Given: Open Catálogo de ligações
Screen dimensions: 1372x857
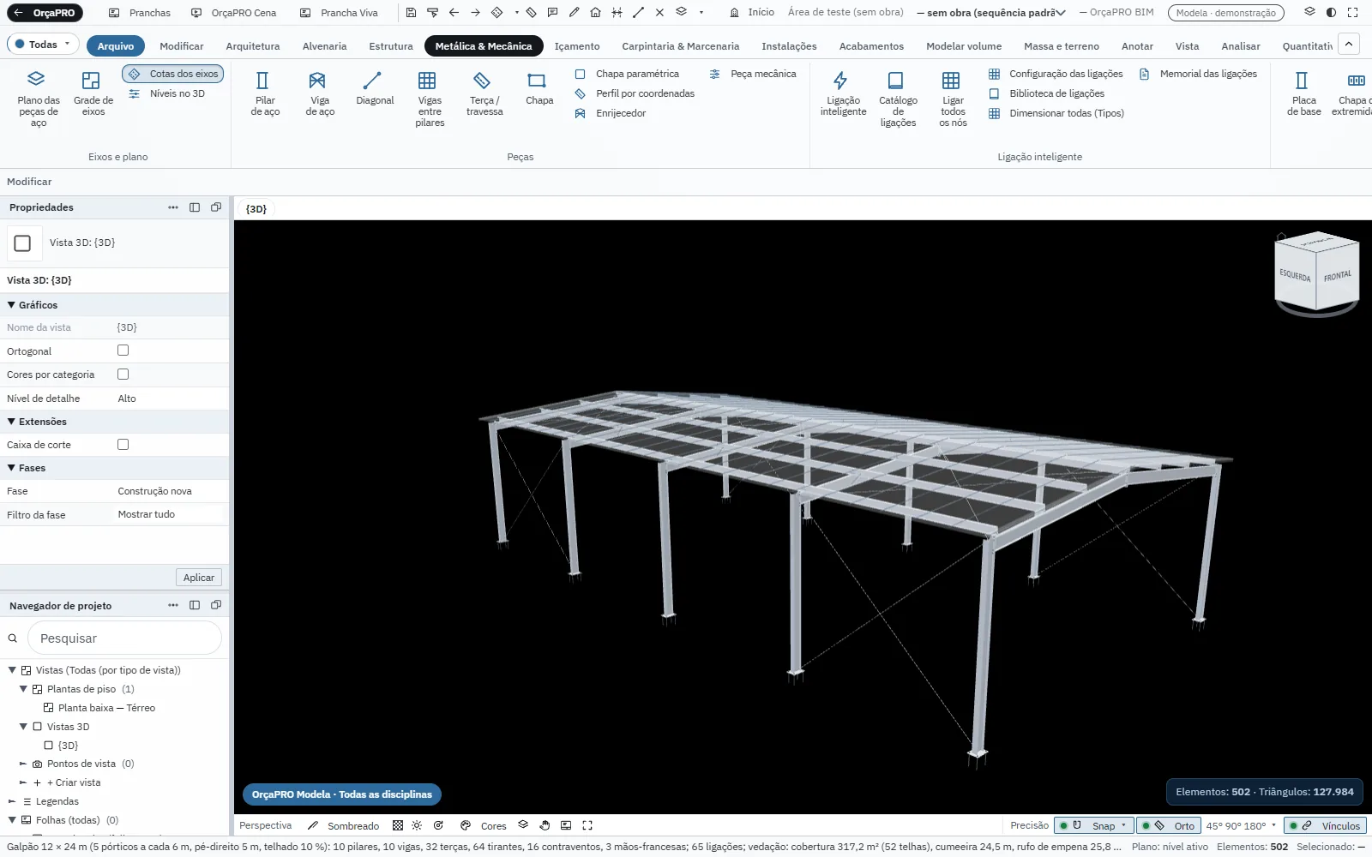Looking at the screenshot, I should pyautogui.click(x=898, y=99).
